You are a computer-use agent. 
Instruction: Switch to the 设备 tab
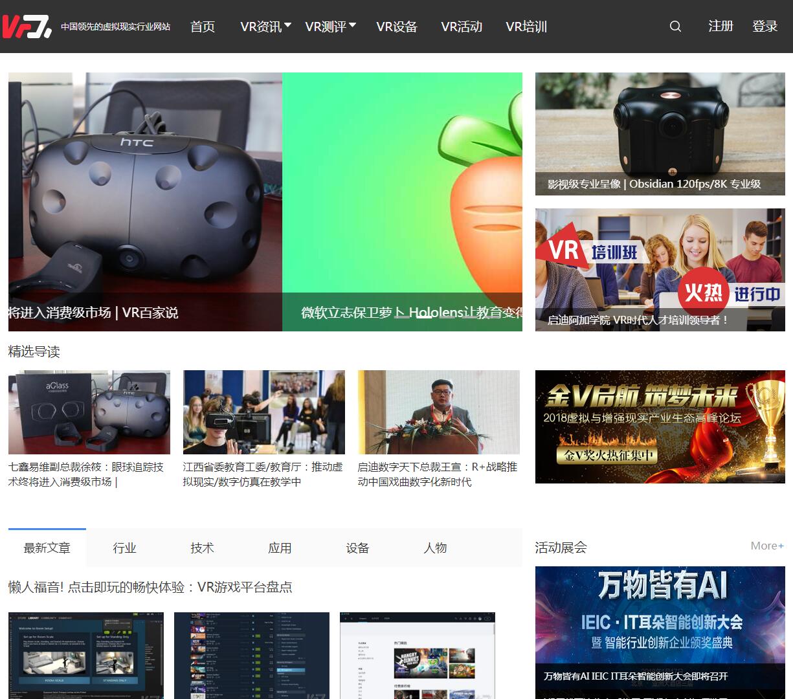coord(358,548)
